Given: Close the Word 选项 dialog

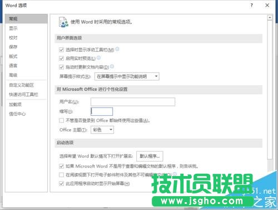Looking at the screenshot, I should (267, 6).
